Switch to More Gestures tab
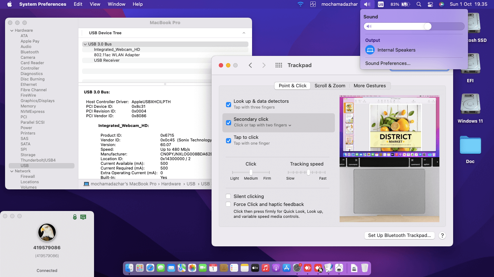494x277 pixels. 370,86
